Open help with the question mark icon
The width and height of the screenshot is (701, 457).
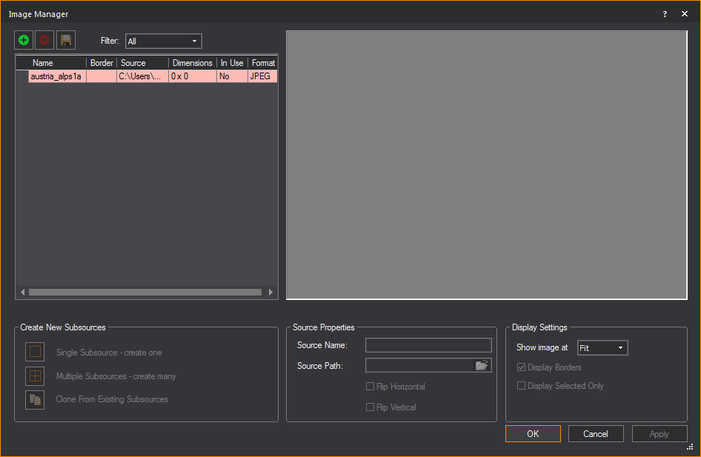[x=665, y=14]
